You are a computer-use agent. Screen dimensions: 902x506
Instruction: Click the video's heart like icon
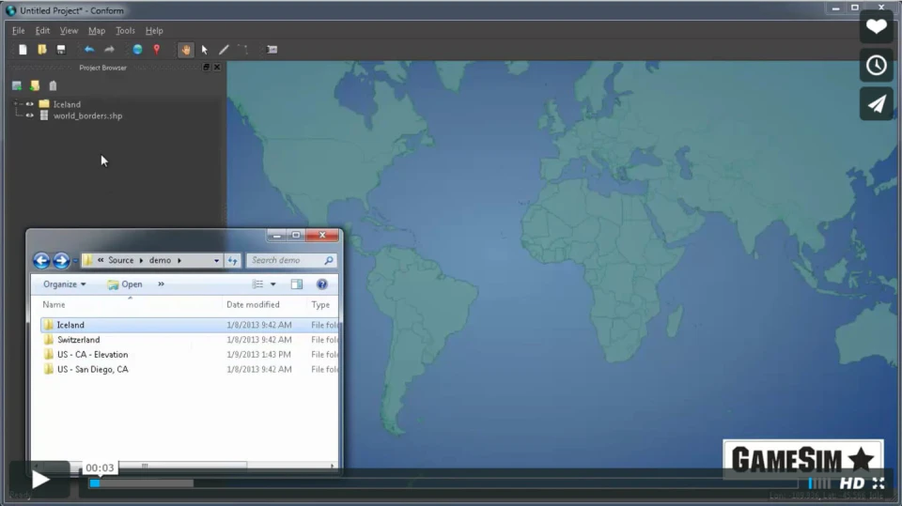(876, 26)
